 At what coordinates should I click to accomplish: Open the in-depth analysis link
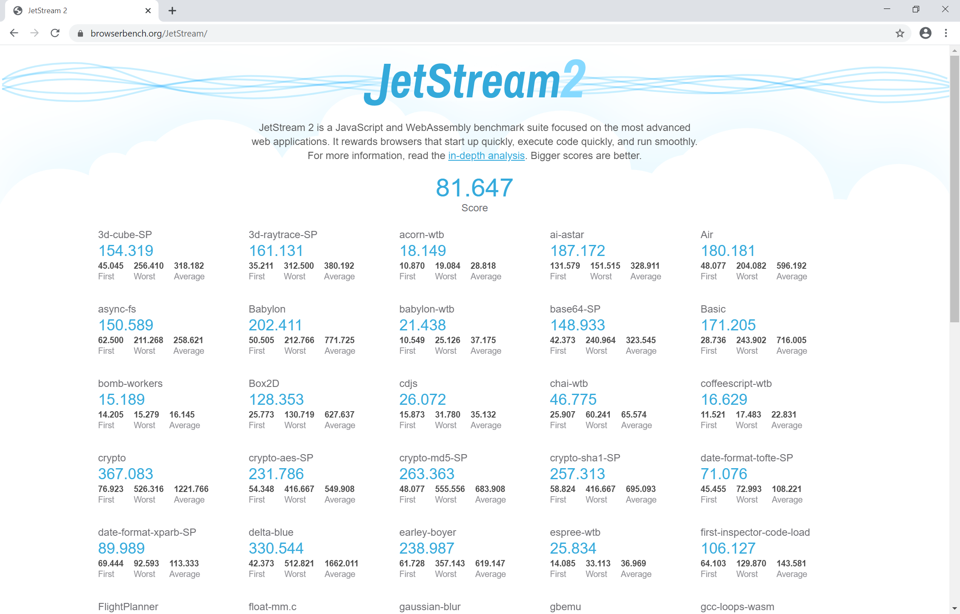pos(486,156)
